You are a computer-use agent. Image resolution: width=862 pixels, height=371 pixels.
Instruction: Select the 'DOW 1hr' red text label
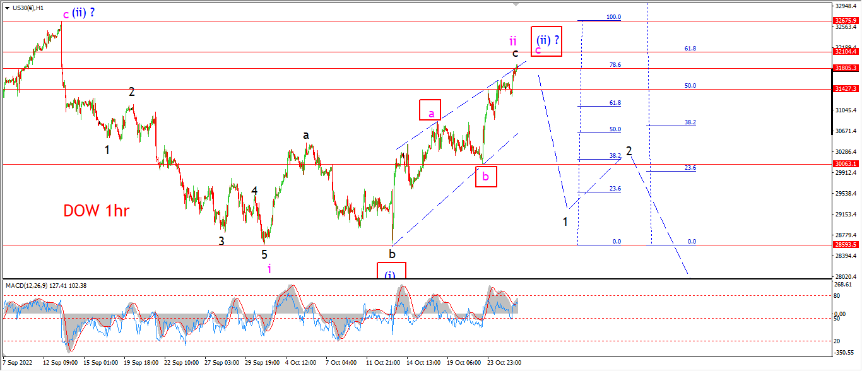pos(96,211)
